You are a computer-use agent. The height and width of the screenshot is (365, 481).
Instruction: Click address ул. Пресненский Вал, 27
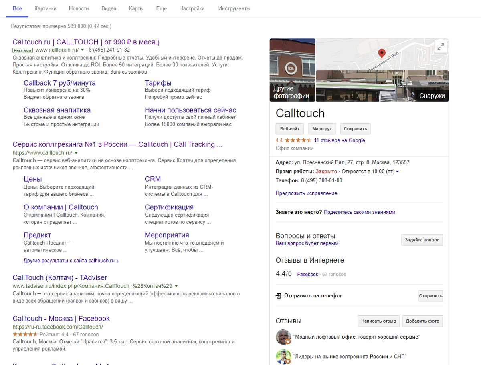[352, 163]
